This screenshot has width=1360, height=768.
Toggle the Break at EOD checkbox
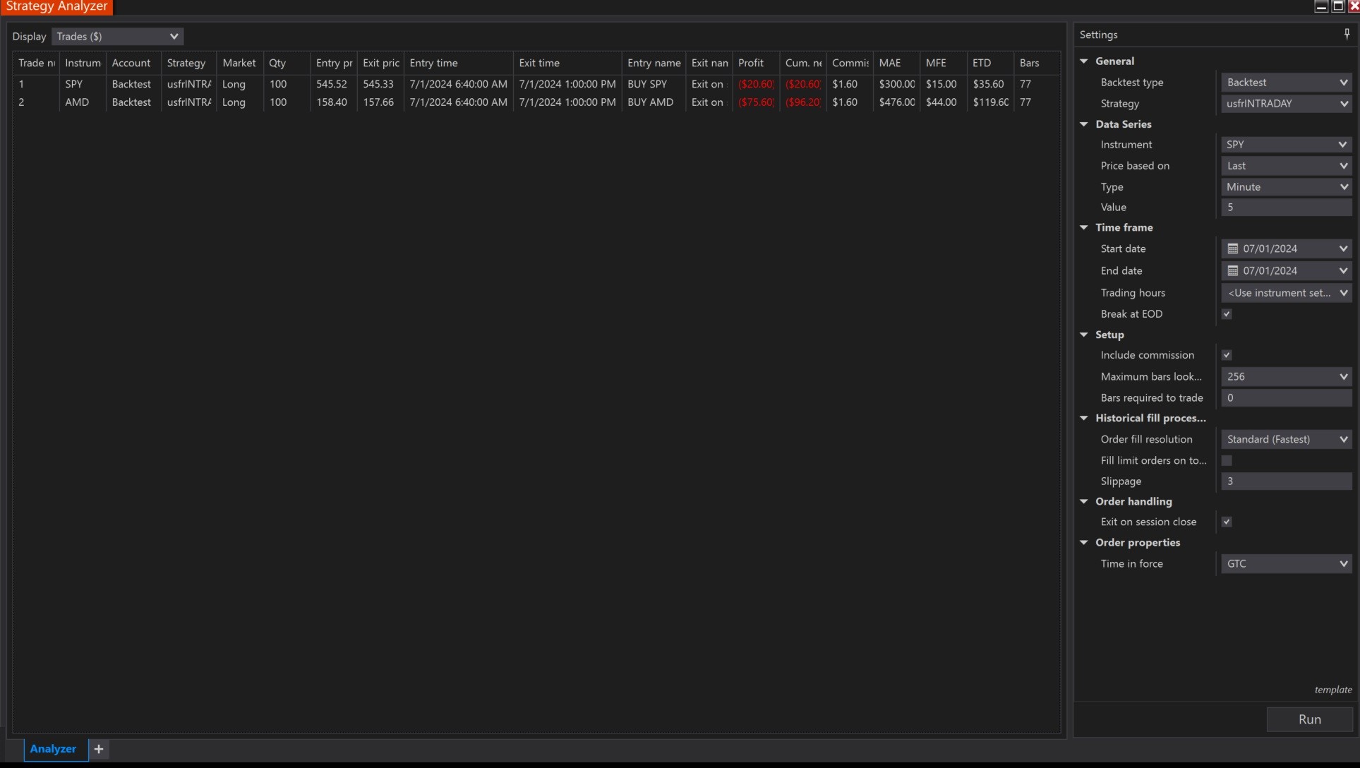tap(1227, 314)
